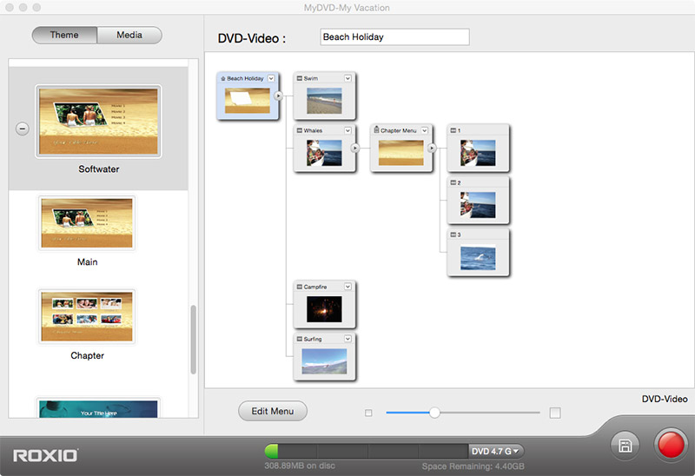Switch to the Media tab
Viewport: 695px width, 476px height.
click(129, 36)
